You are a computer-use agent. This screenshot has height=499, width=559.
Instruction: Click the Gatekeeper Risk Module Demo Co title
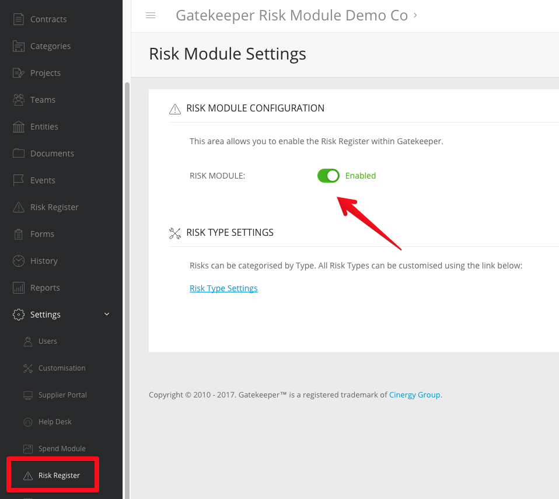pos(292,15)
